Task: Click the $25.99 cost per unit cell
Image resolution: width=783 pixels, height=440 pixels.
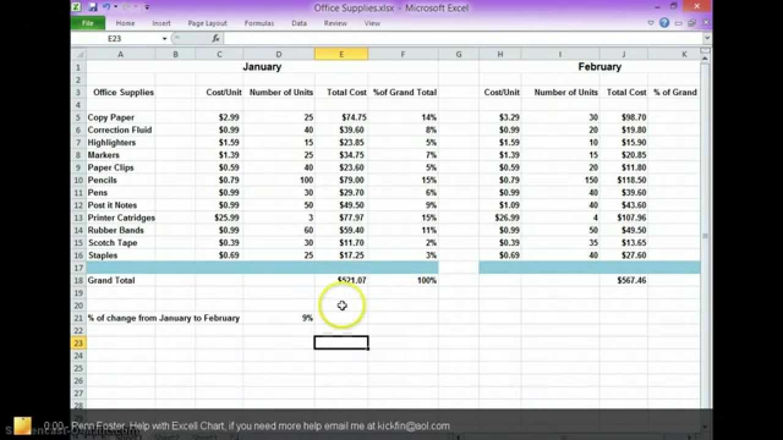Action: coord(220,218)
